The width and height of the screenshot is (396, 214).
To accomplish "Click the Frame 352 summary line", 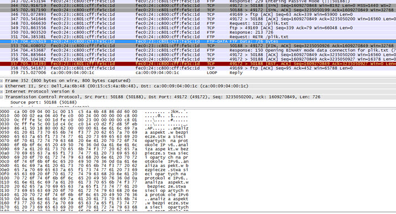I will [x=68, y=81].
